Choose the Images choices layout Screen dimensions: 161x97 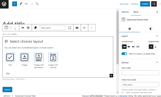pyautogui.click(x=24, y=57)
